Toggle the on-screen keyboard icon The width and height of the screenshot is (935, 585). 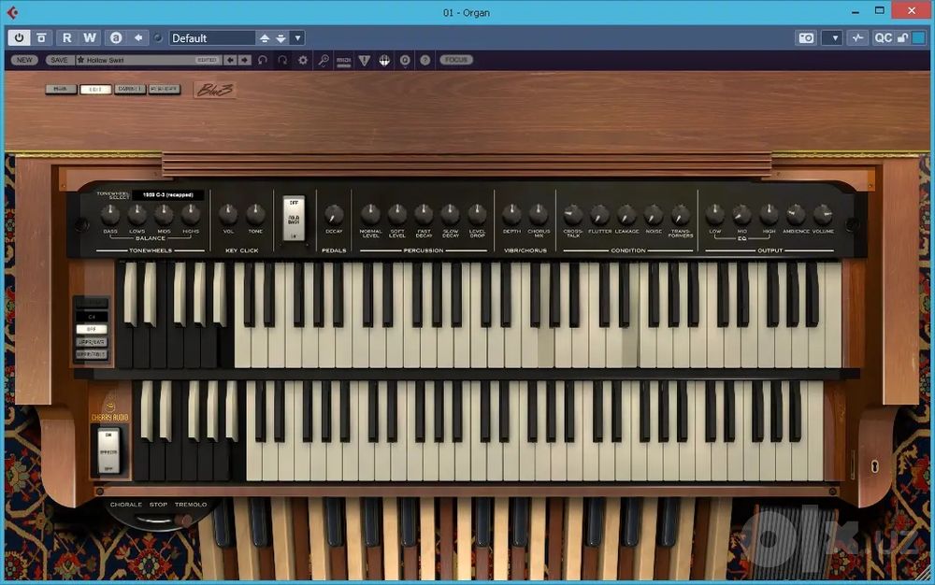[384, 60]
